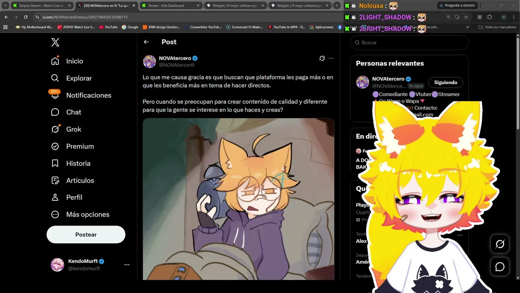520x293 pixels.
Task: Open the Chat messages section
Action: coord(66,112)
